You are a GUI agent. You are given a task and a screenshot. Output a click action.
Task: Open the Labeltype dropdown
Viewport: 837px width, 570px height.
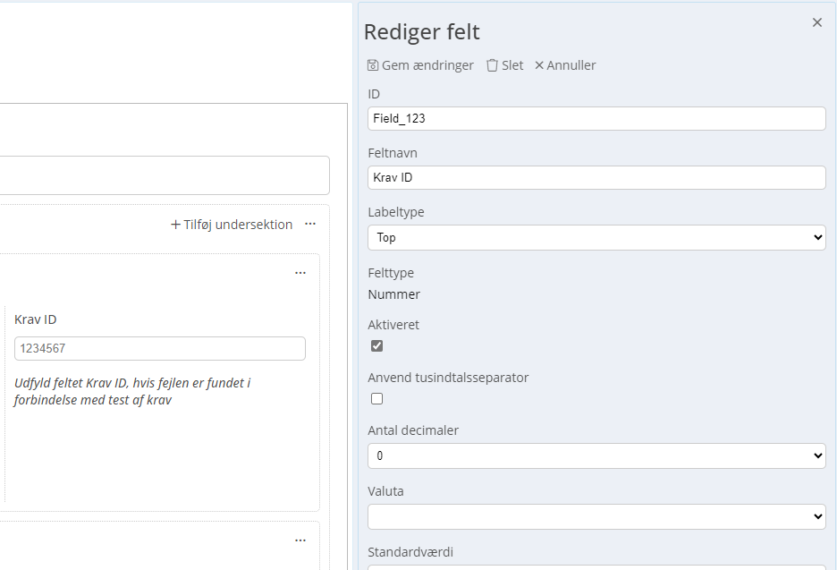[x=596, y=237]
